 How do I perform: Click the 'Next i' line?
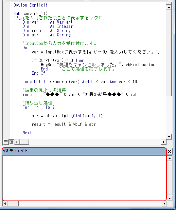coord(29,133)
